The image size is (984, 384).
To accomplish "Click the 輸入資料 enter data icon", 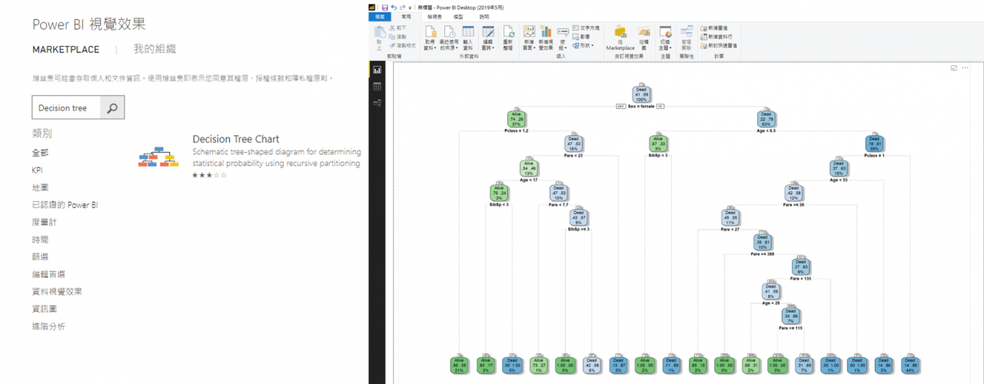I will click(x=468, y=31).
